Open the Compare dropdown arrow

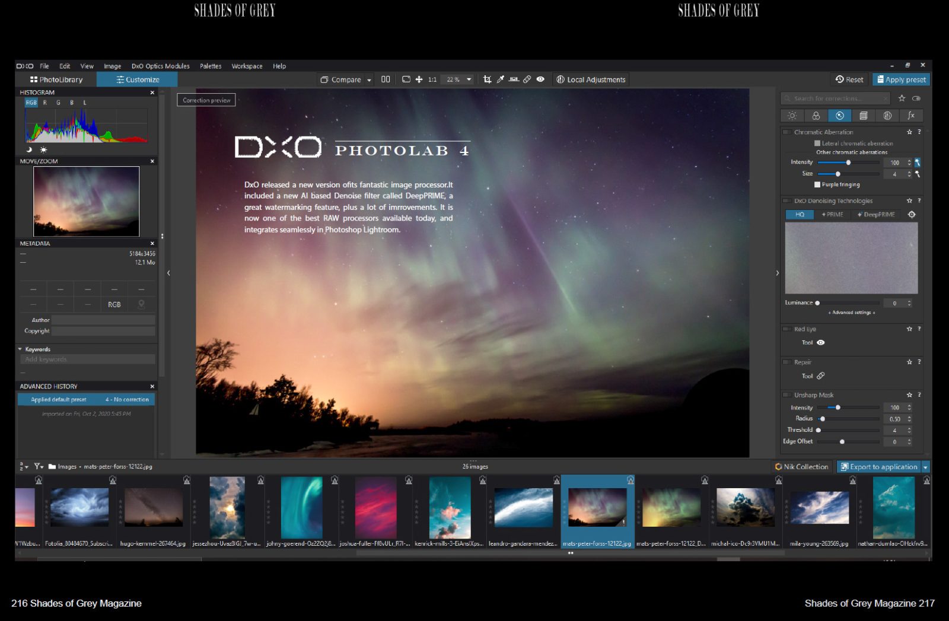tap(369, 80)
